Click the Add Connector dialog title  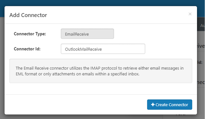28,15
